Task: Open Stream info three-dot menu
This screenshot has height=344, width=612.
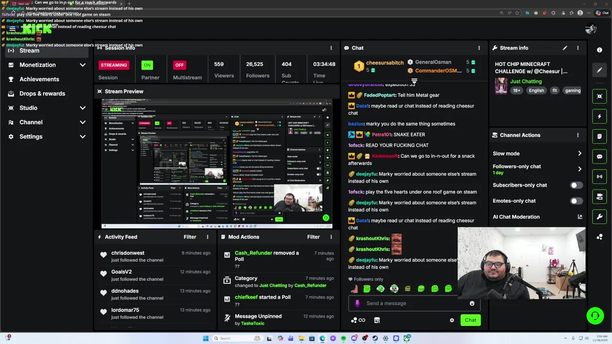Action: pyautogui.click(x=578, y=48)
